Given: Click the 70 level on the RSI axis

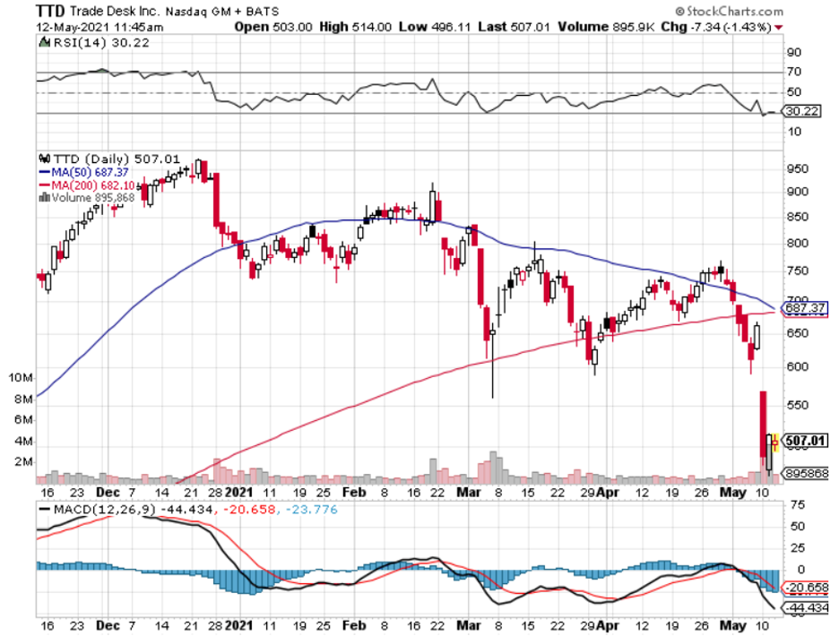Looking at the screenshot, I should tap(794, 72).
